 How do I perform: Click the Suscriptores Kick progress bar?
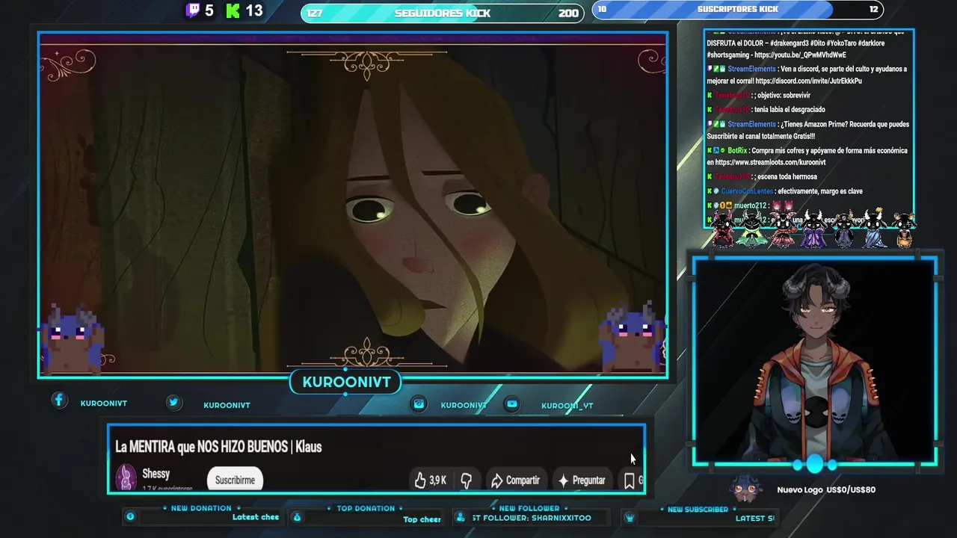click(x=738, y=10)
